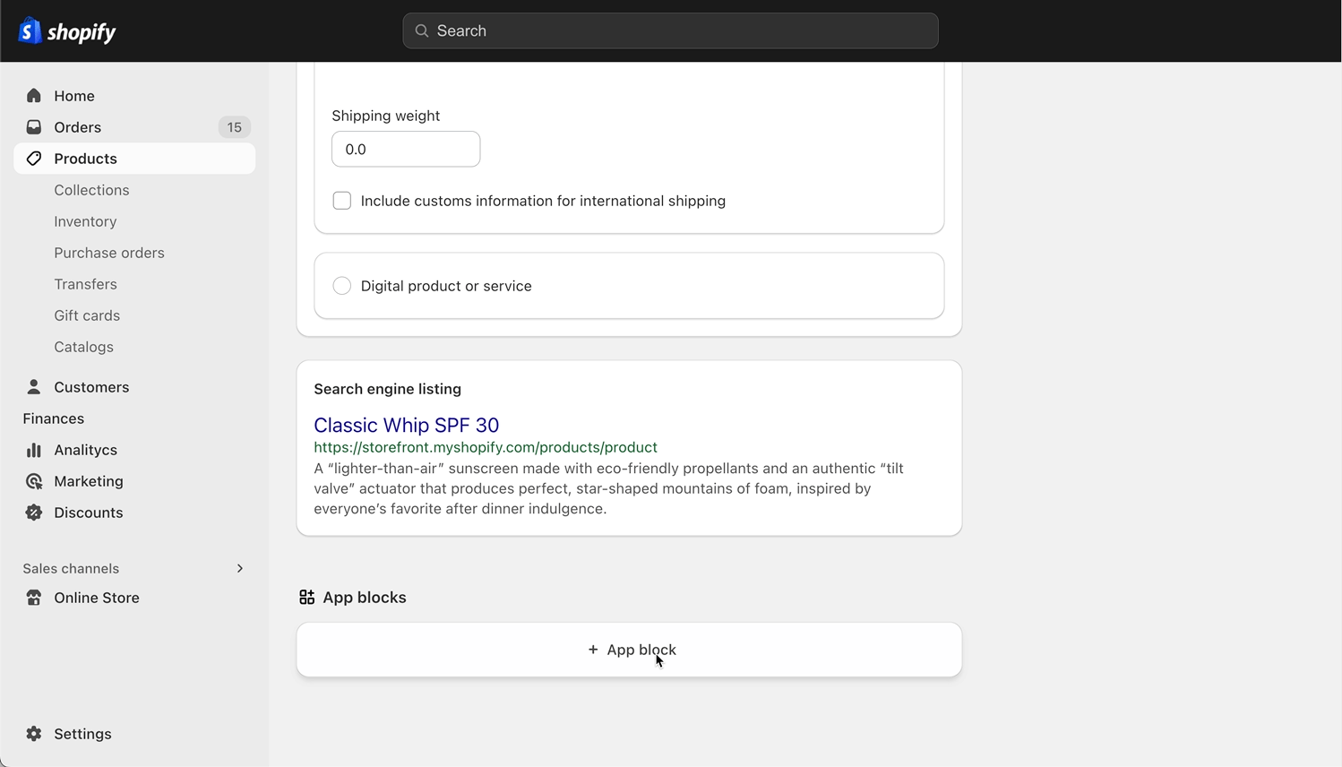Image resolution: width=1342 pixels, height=767 pixels.
Task: Click the Products tag icon
Action: (34, 159)
